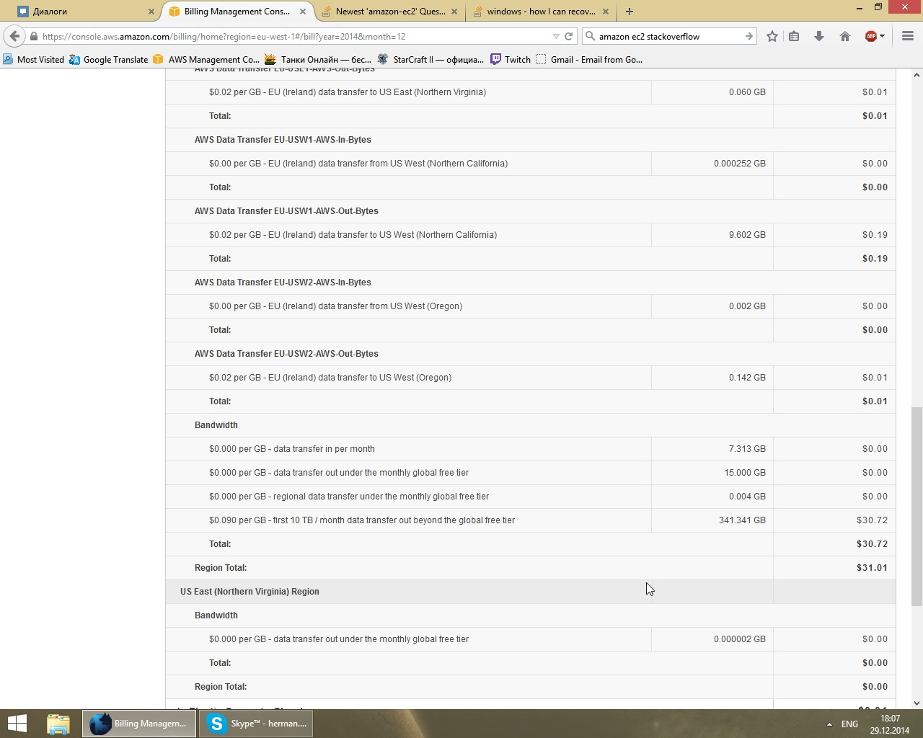Open the Adblock Plus dropdown arrow
The height and width of the screenshot is (738, 923).
coord(882,36)
